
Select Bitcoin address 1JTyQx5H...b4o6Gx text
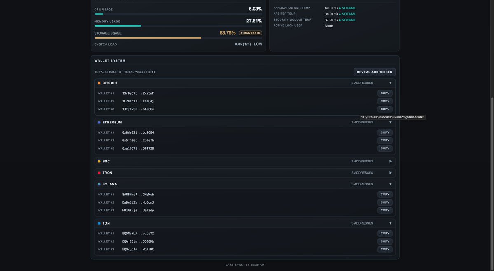pyautogui.click(x=138, y=109)
